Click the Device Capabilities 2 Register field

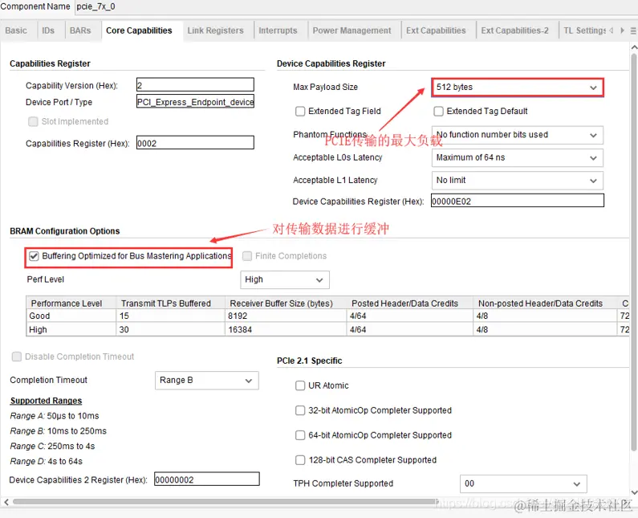coord(207,479)
